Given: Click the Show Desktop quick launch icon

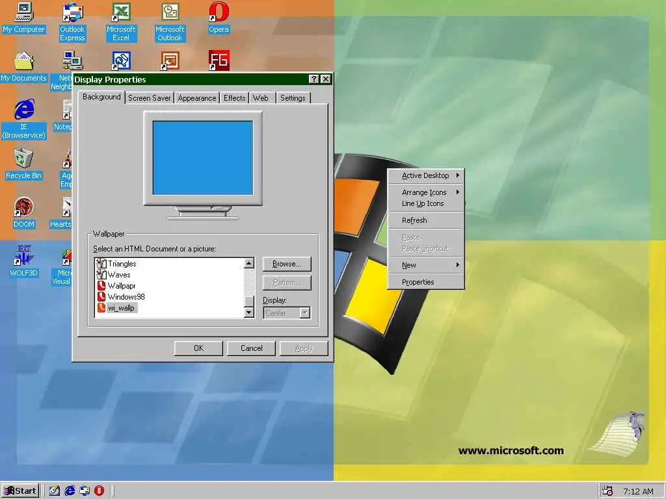Looking at the screenshot, I should pyautogui.click(x=55, y=491).
